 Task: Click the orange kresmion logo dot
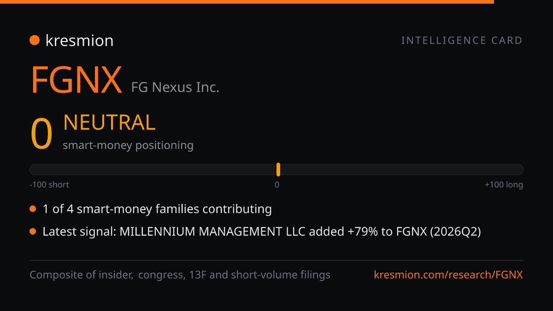[x=35, y=41]
